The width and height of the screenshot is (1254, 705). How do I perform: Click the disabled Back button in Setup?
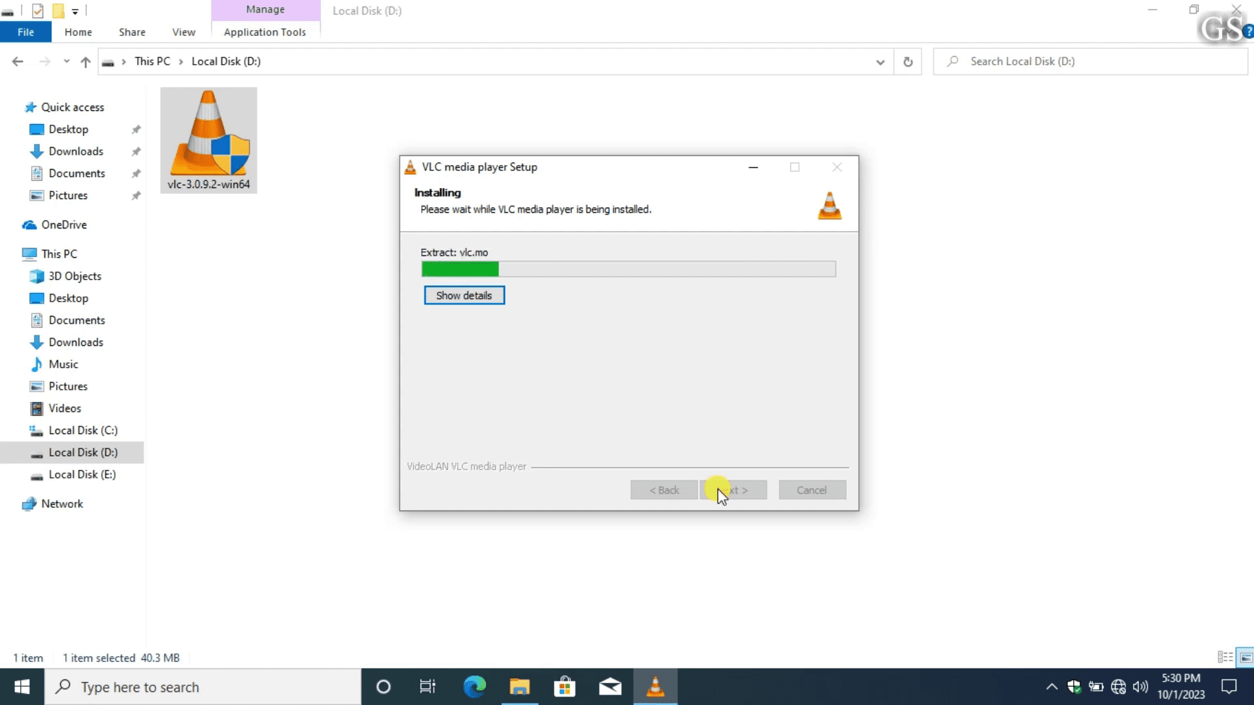(x=664, y=490)
